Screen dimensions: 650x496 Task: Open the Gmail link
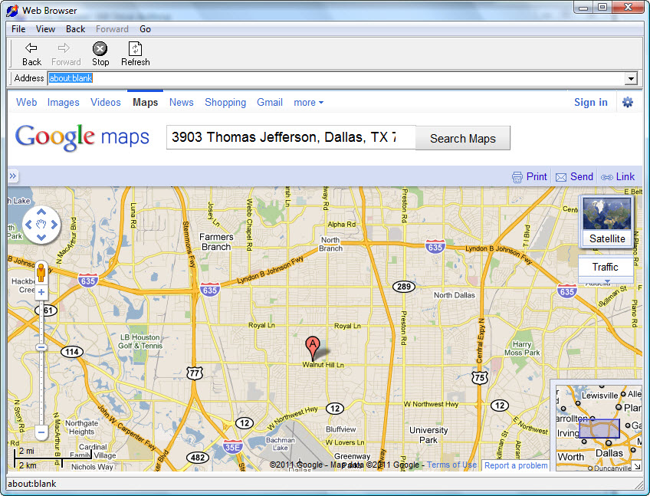(x=270, y=102)
